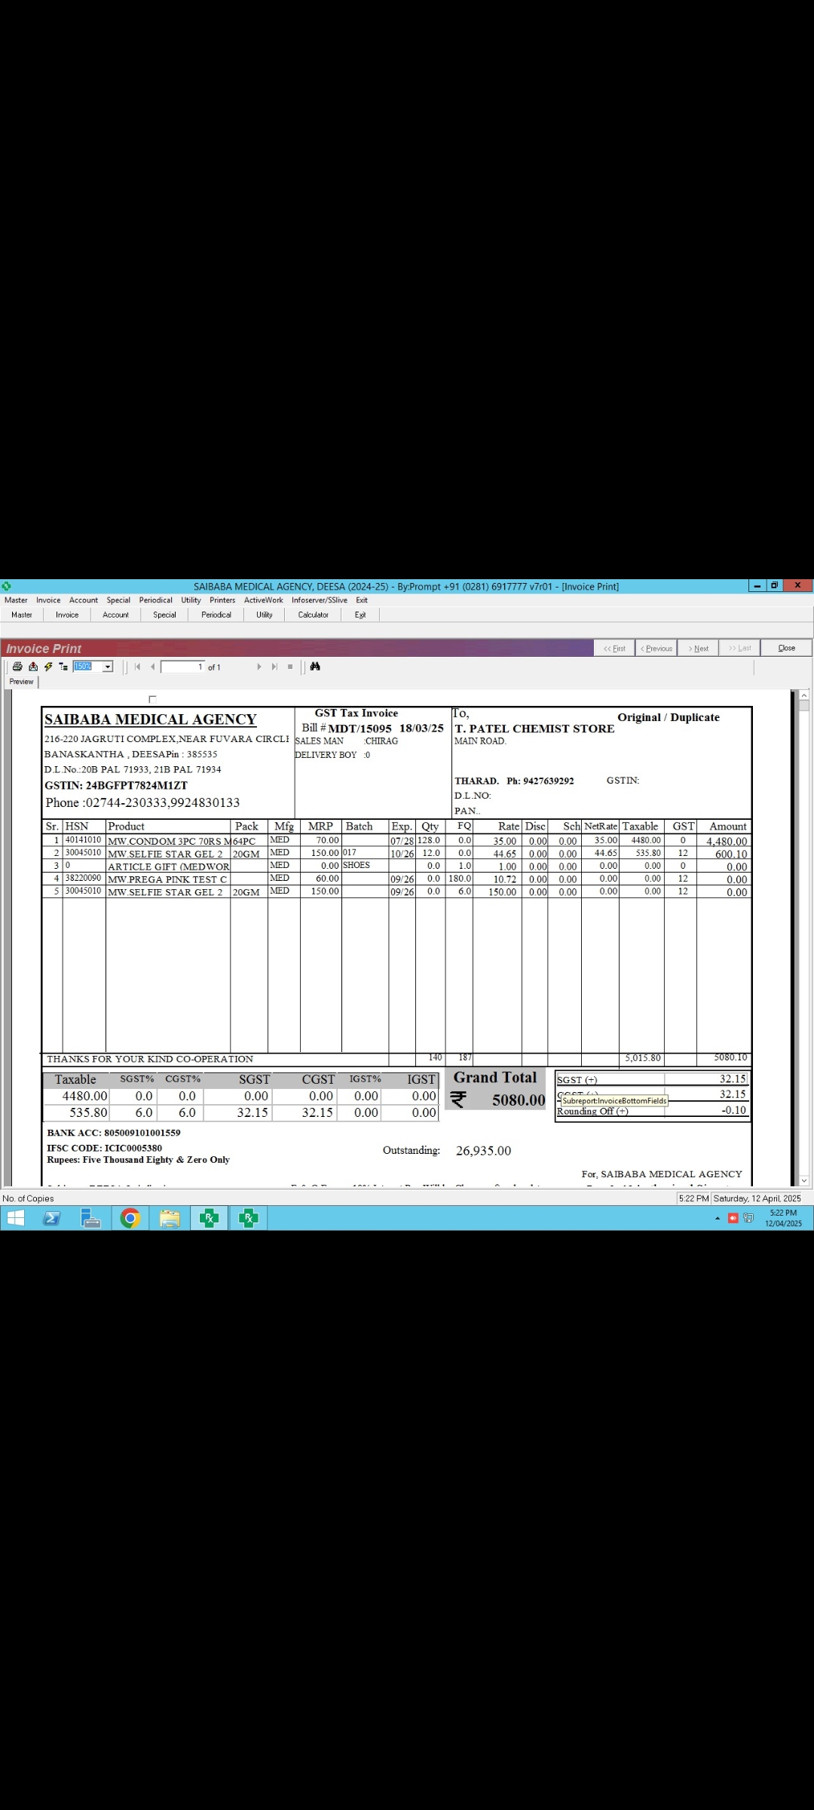The height and width of the screenshot is (1810, 814).
Task: Open Google Chrome from the taskbar
Action: 130,1218
